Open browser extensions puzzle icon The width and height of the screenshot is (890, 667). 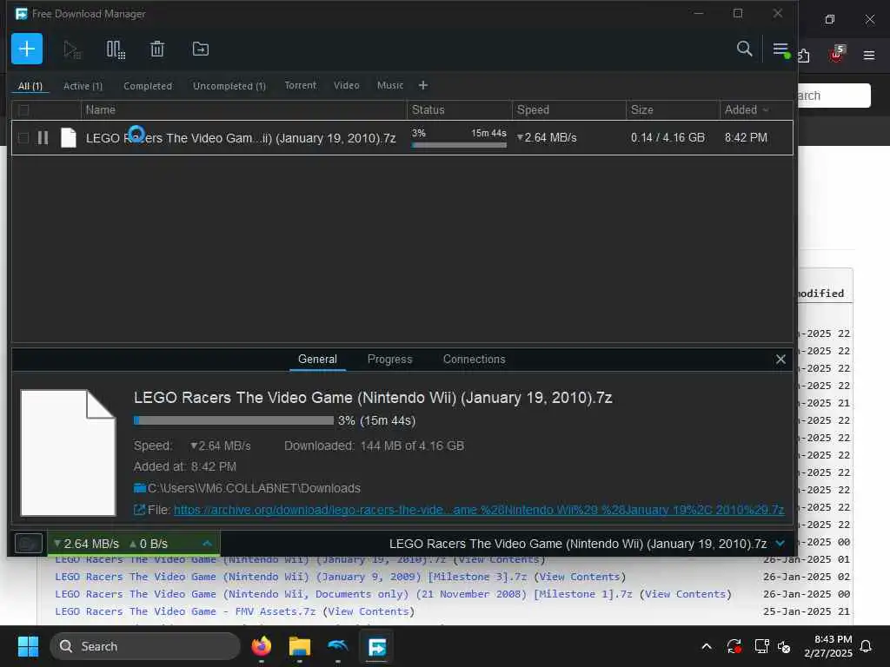coord(804,55)
